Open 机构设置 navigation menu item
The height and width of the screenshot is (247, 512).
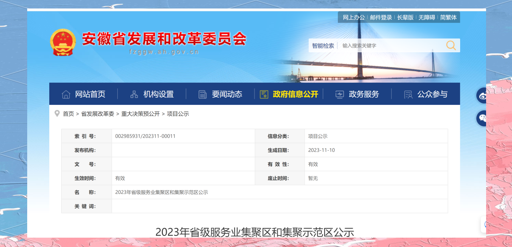coord(158,94)
